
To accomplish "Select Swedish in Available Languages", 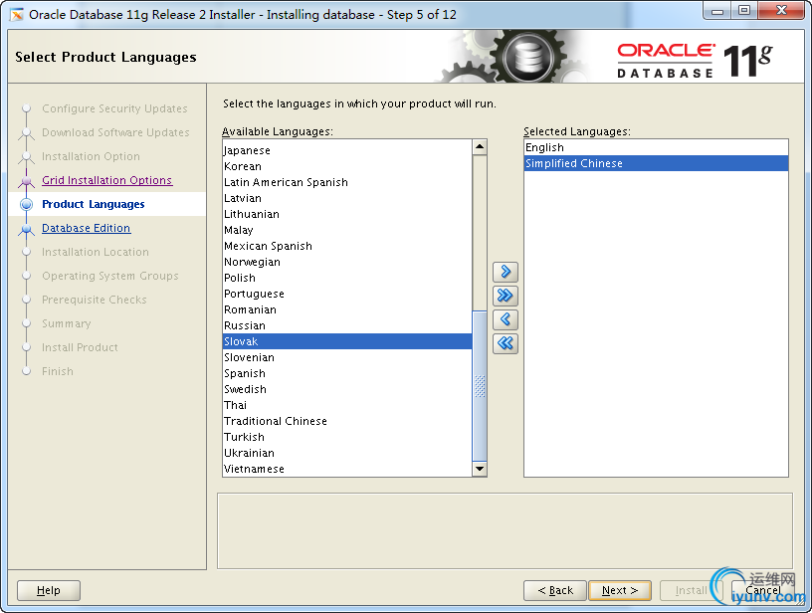I will pyautogui.click(x=347, y=389).
